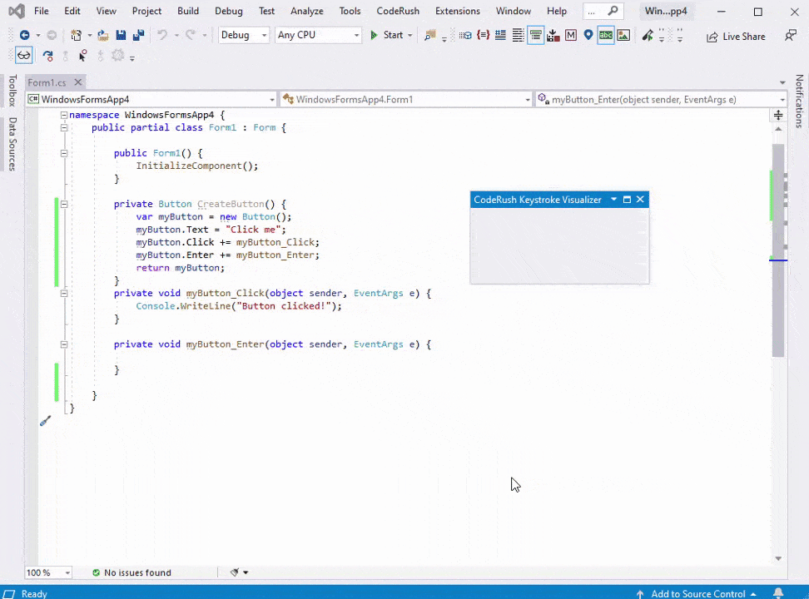Image resolution: width=809 pixels, height=599 pixels.
Task: Start debugging with the Start button
Action: coord(388,35)
